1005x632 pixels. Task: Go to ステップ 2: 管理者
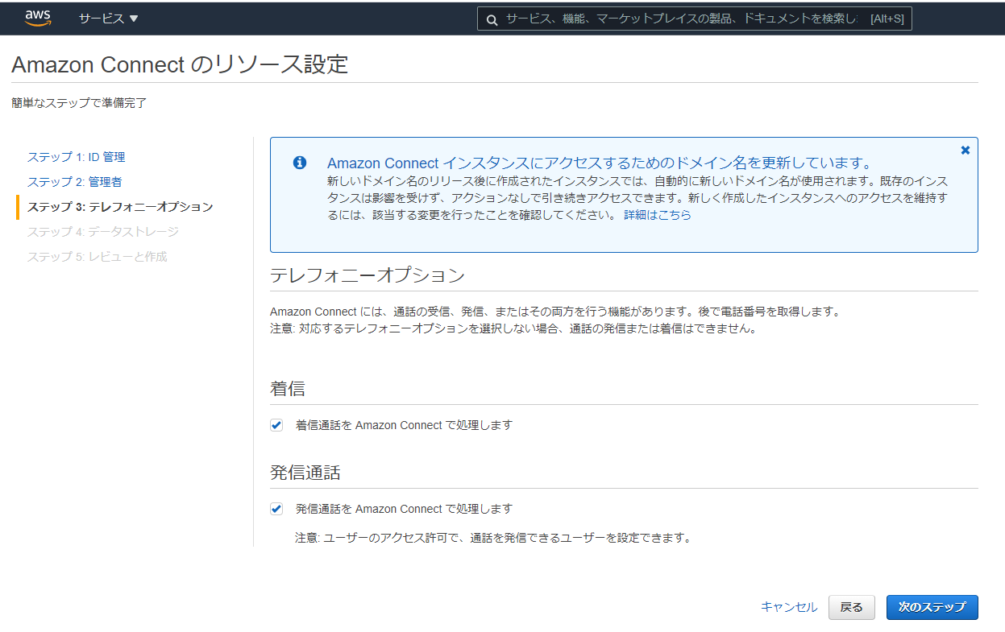tap(75, 182)
